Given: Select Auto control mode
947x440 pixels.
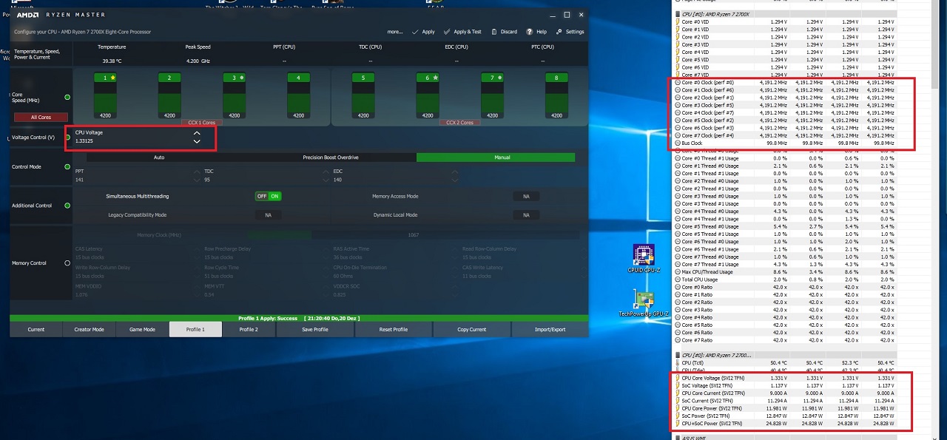Looking at the screenshot, I should coord(159,158).
